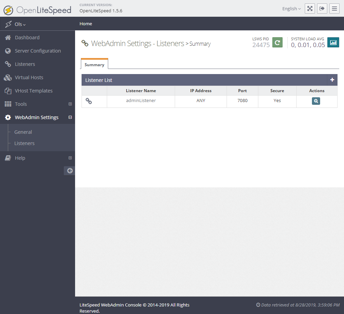Click the adminListener name cell
Image resolution: width=344 pixels, height=314 pixels.
click(141, 100)
